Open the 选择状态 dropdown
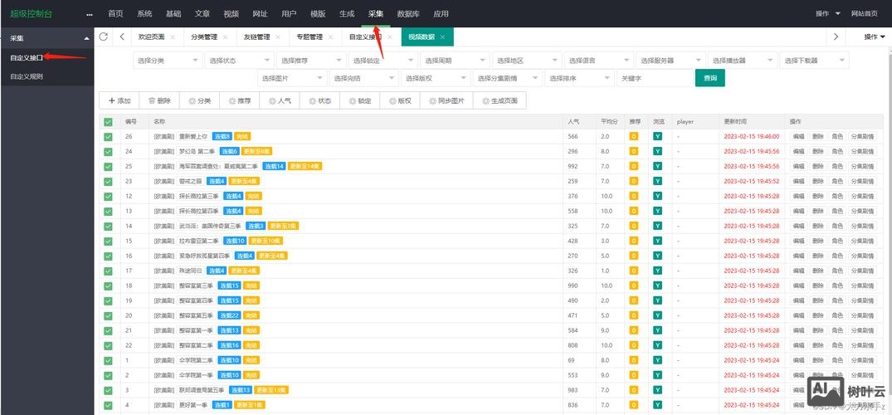Screen dimensions: 892x415 coord(240,61)
